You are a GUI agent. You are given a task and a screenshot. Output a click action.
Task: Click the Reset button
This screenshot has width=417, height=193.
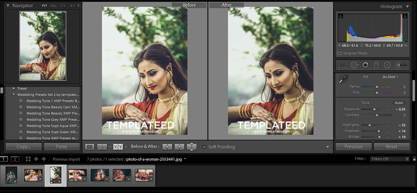click(x=392, y=146)
